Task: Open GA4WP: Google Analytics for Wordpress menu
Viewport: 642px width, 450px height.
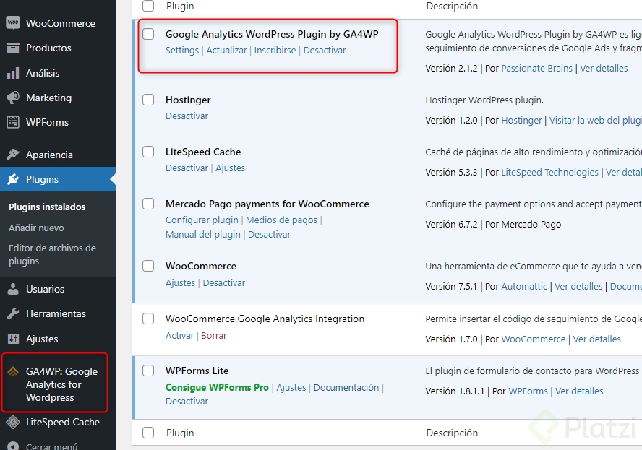Action: coord(61,384)
